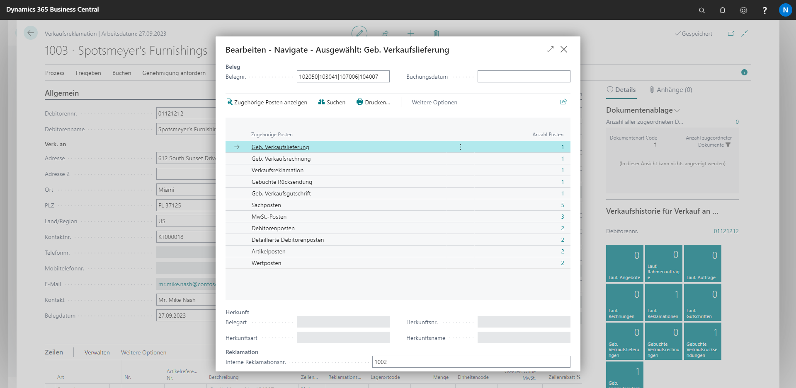
Task: Select the Verkaufsreklamation row
Action: [x=398, y=170]
